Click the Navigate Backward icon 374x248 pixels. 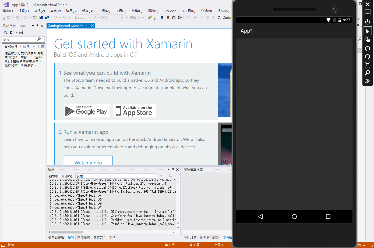point(9,17)
